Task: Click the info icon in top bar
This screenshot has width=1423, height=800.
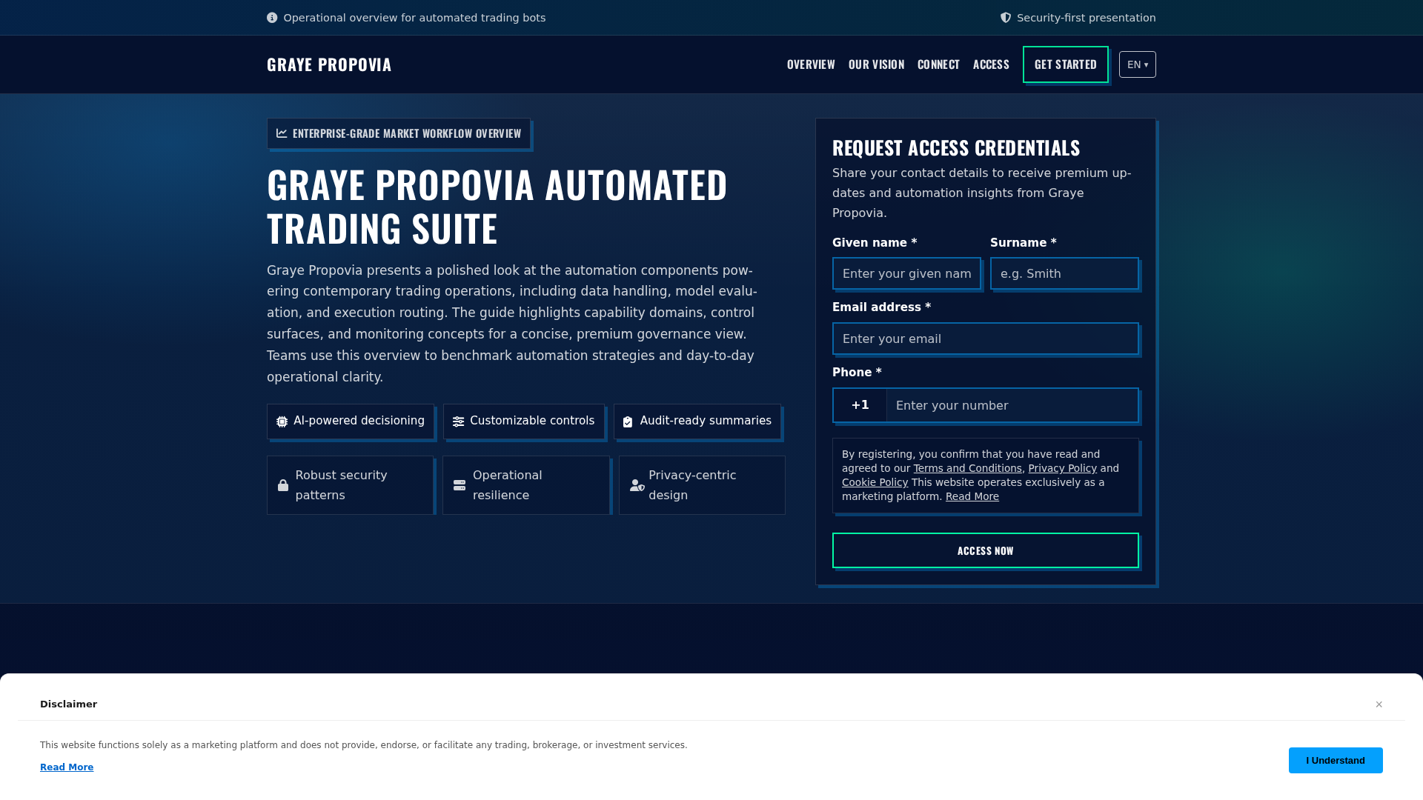Action: coord(272,18)
